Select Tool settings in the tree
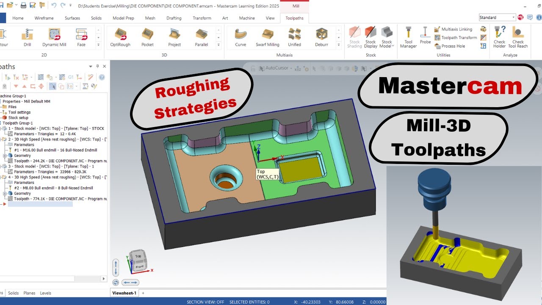This screenshot has width=542, height=305. (x=17, y=112)
